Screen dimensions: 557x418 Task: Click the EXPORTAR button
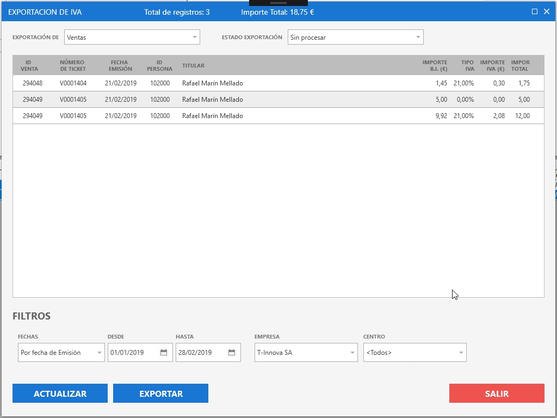point(160,393)
